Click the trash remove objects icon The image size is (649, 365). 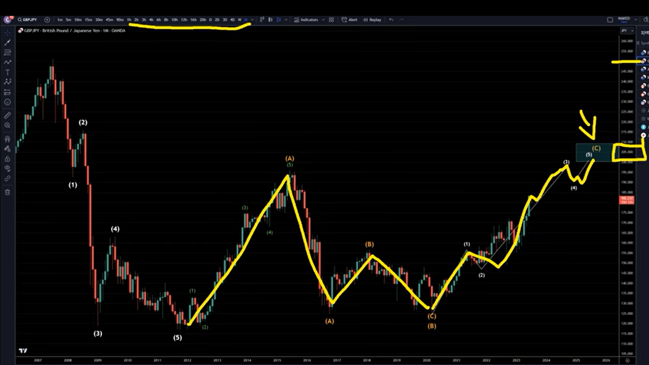(7, 192)
